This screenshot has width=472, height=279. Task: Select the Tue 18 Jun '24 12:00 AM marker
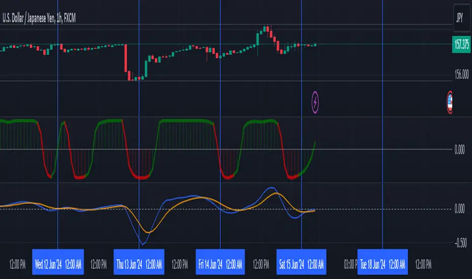point(382,262)
